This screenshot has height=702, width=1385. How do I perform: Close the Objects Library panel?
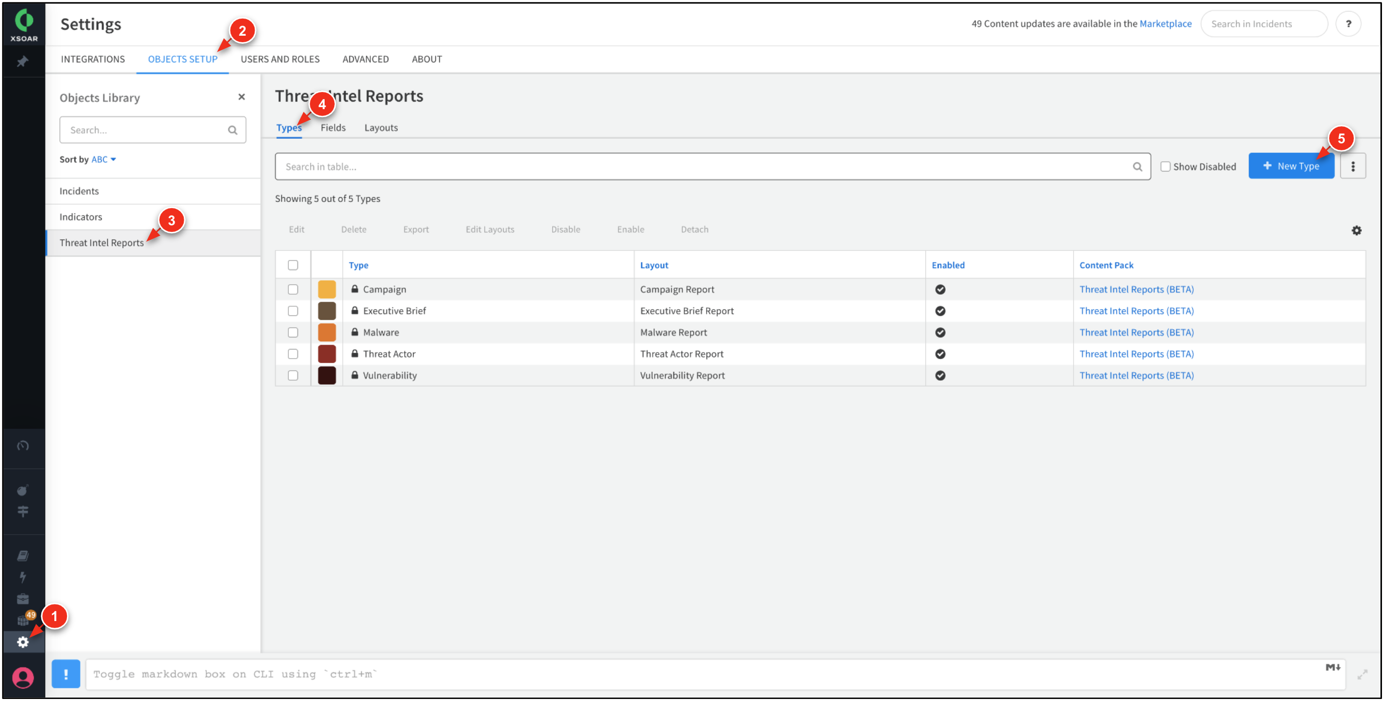coord(242,97)
